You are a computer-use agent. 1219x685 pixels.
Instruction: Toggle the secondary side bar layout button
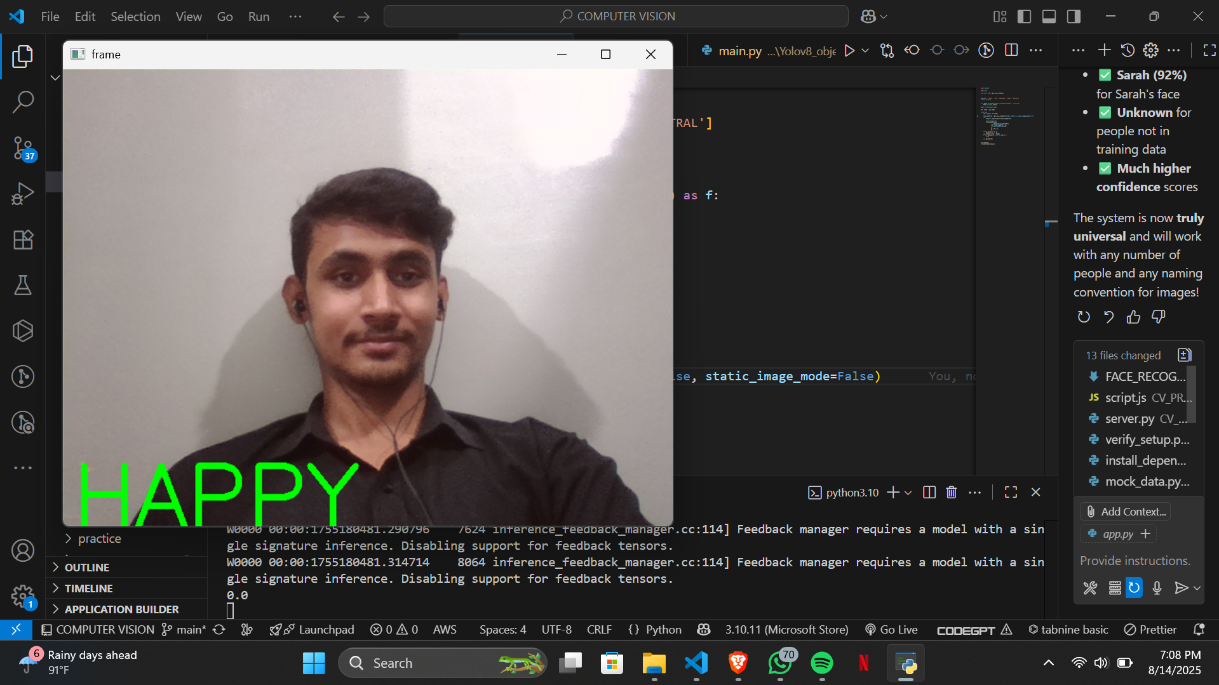[1074, 17]
